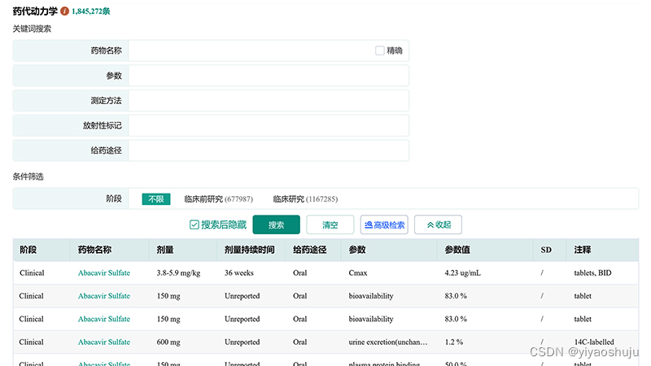651x366 pixels.
Task: Select the 600 mg dose cell
Action: 168,342
